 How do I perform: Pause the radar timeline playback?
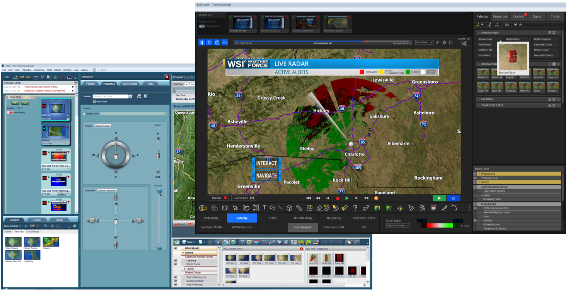point(202,42)
